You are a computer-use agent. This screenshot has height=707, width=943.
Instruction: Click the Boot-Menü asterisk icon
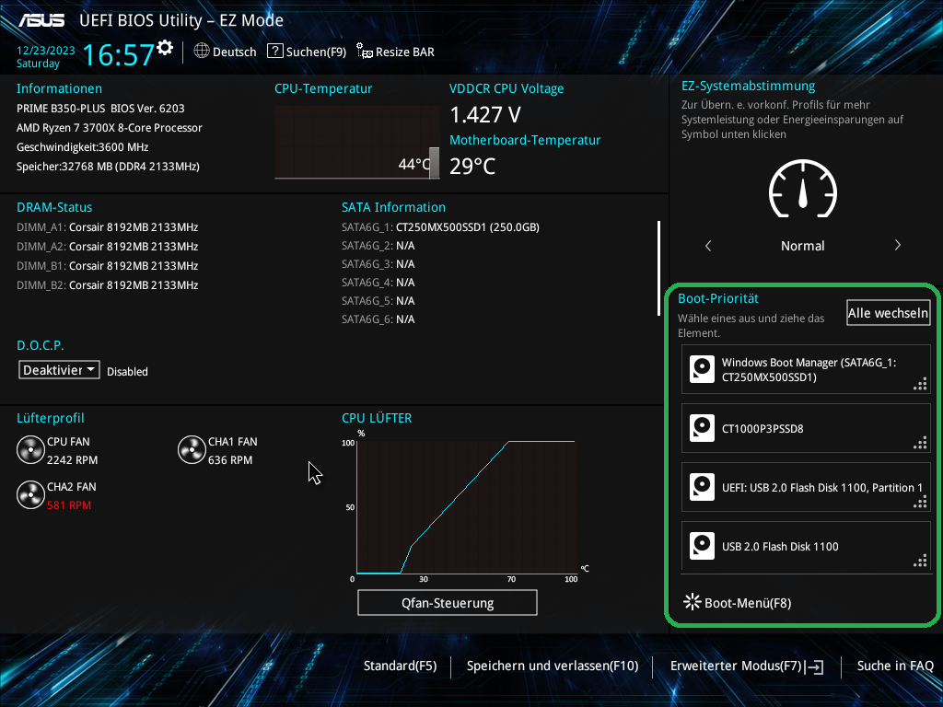pos(693,602)
